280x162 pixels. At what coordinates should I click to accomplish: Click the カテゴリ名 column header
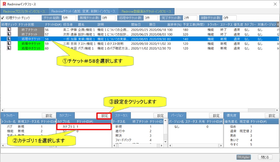[x=64, y=122]
